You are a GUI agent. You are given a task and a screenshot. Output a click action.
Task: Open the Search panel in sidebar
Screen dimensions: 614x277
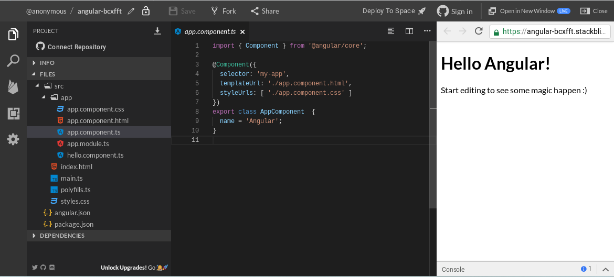(13, 61)
